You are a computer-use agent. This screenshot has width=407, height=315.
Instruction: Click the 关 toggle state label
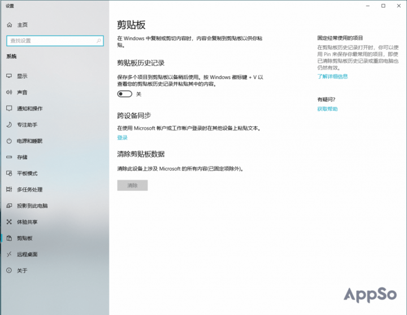click(x=138, y=94)
